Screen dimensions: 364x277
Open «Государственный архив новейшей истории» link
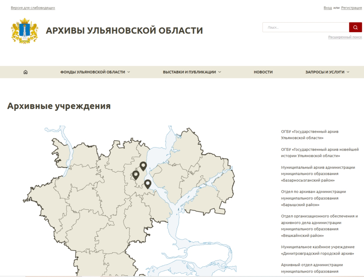(319, 153)
